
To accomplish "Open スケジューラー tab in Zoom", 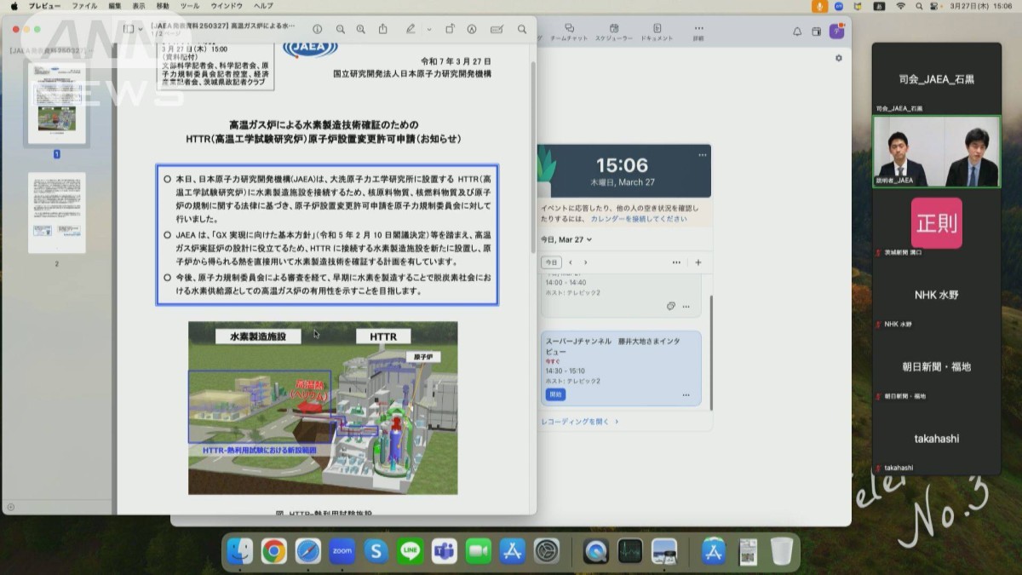I will [x=613, y=32].
